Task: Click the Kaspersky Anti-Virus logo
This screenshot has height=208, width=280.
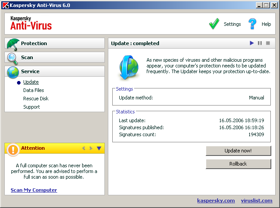Action: (31, 23)
